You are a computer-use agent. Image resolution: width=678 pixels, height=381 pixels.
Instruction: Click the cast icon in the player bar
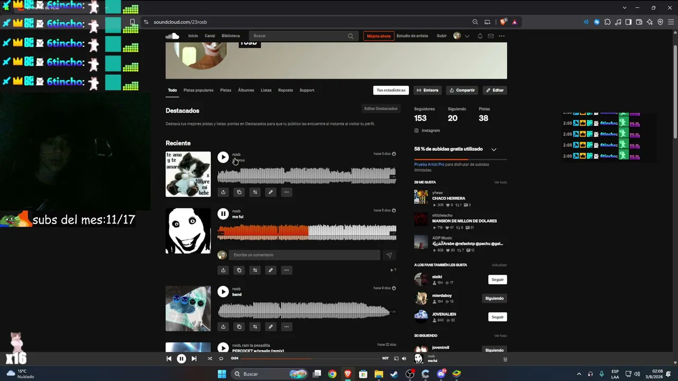[x=396, y=359]
